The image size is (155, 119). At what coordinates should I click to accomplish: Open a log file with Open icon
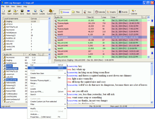9,11
